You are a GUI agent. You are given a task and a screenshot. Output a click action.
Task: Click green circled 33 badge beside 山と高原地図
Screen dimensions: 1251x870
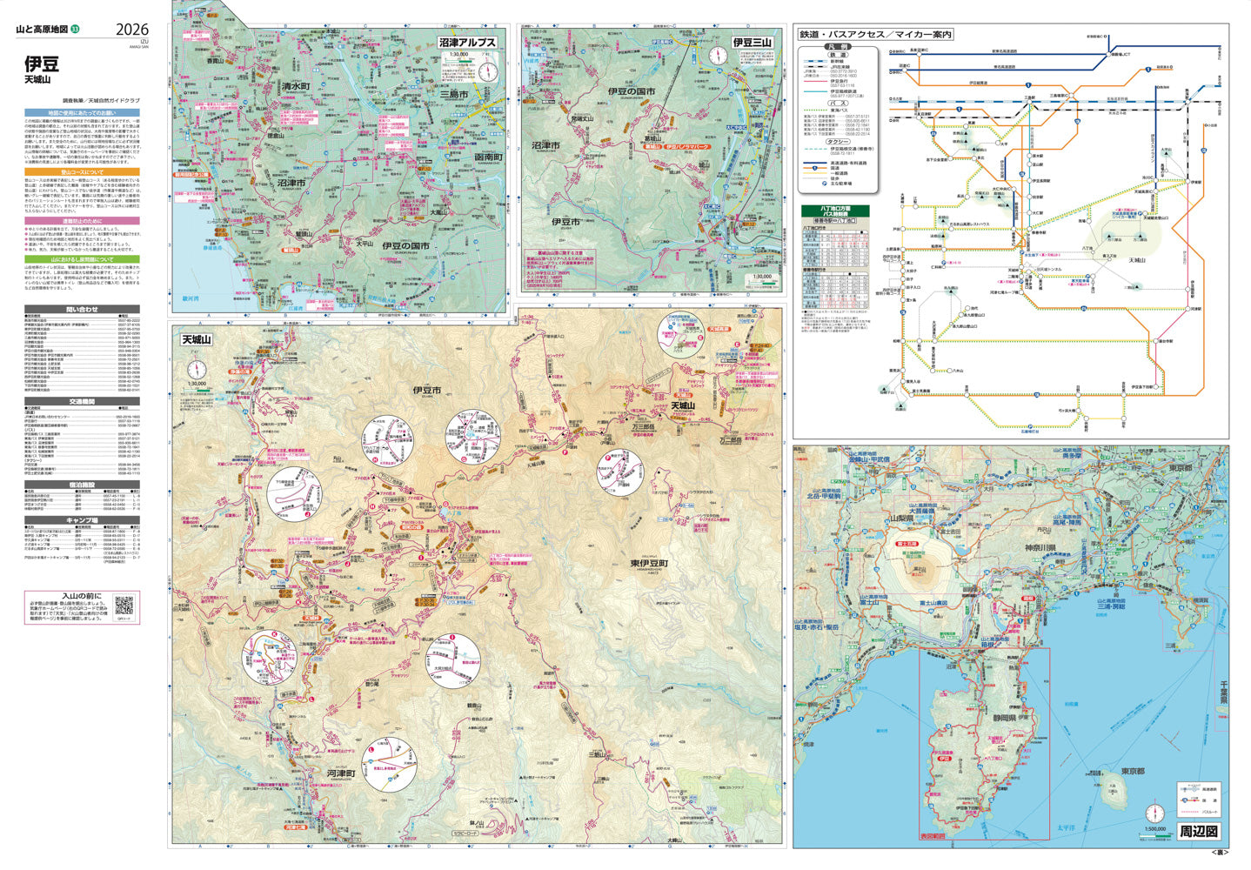point(75,30)
